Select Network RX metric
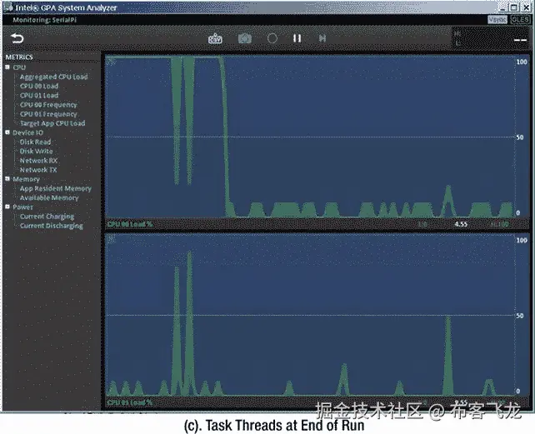This screenshot has height=434, width=535. (x=38, y=161)
